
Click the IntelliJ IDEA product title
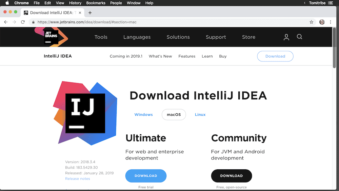click(58, 56)
